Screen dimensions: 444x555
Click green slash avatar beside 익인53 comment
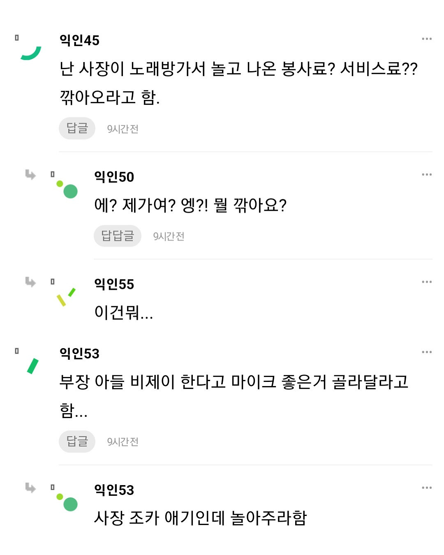click(x=32, y=366)
